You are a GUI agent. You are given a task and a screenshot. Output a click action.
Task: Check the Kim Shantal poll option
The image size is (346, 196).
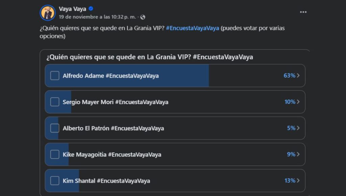(x=54, y=180)
